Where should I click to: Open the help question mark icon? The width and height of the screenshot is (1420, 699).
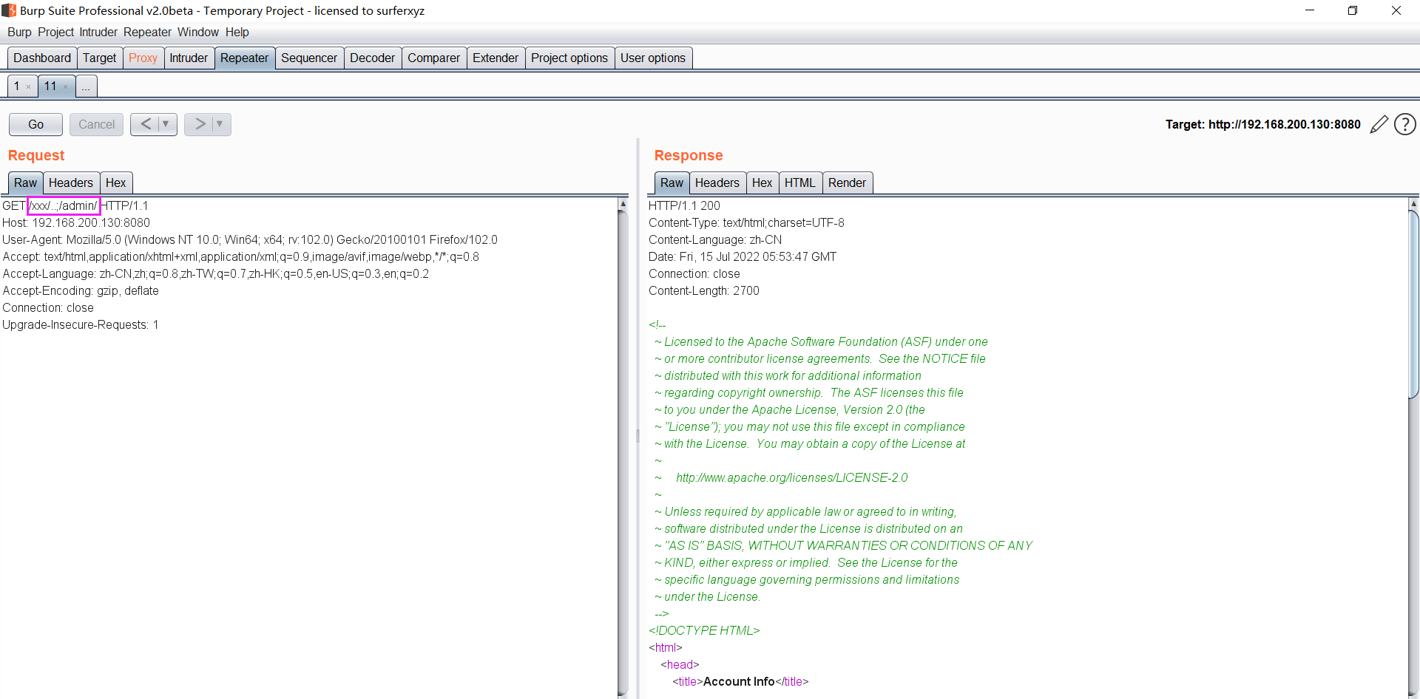click(1404, 124)
